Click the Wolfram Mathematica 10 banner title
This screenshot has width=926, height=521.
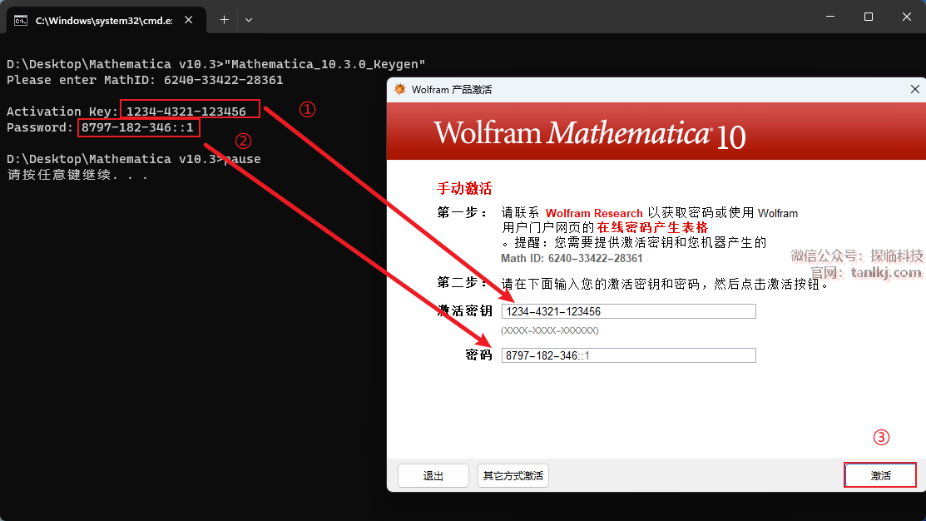589,133
